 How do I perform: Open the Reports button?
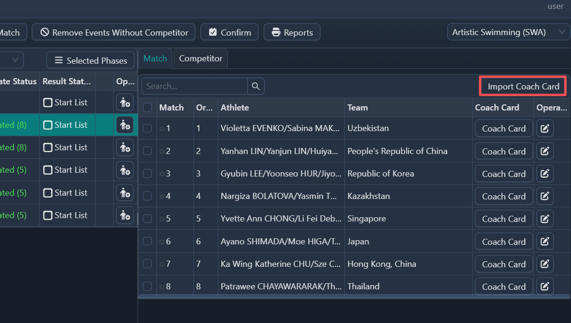292,32
